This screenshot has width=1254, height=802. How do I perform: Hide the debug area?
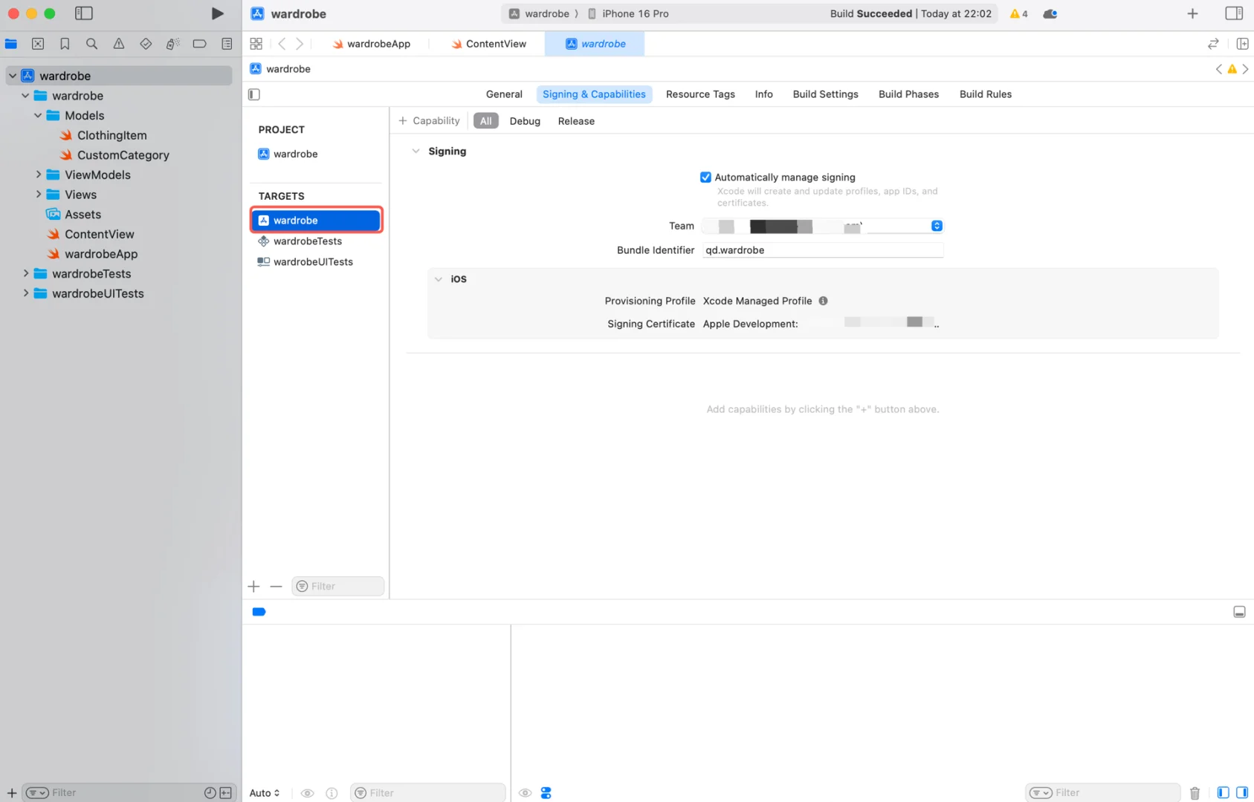[1239, 612]
